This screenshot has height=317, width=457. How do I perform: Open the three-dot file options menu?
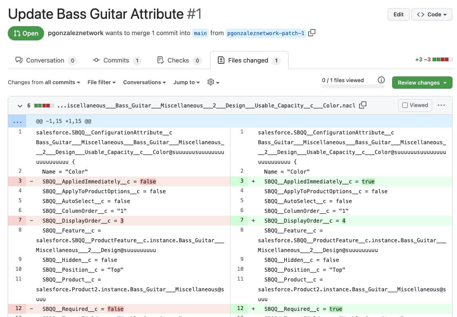pos(441,105)
